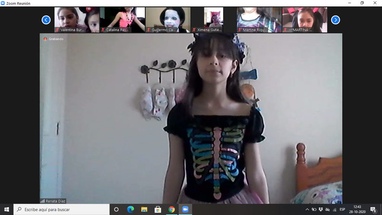Switch to Google Chrome in taskbar
382x215 pixels.
click(172, 209)
